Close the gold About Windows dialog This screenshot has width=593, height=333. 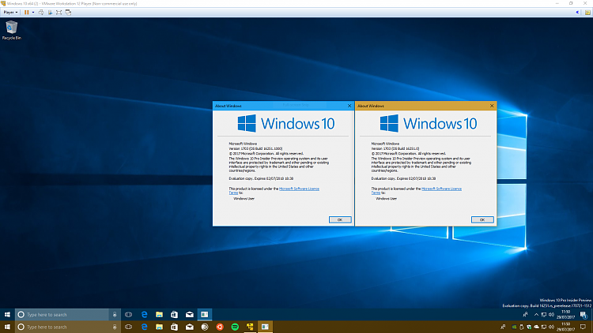[x=492, y=106]
